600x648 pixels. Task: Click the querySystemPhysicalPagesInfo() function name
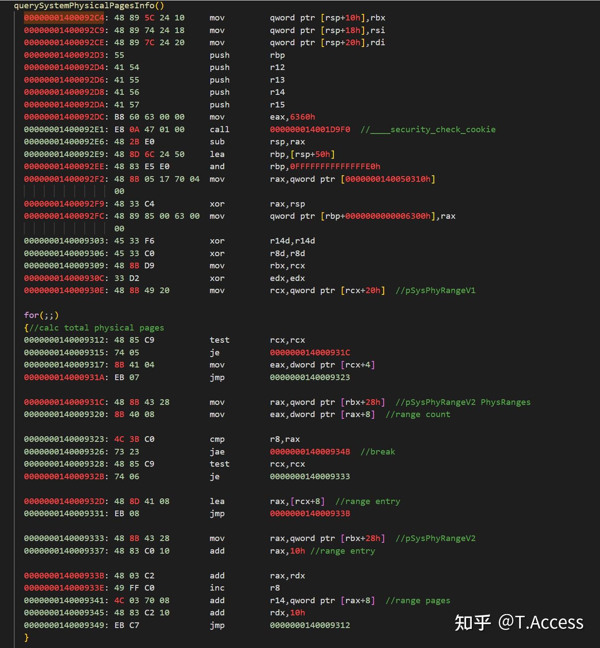point(89,6)
